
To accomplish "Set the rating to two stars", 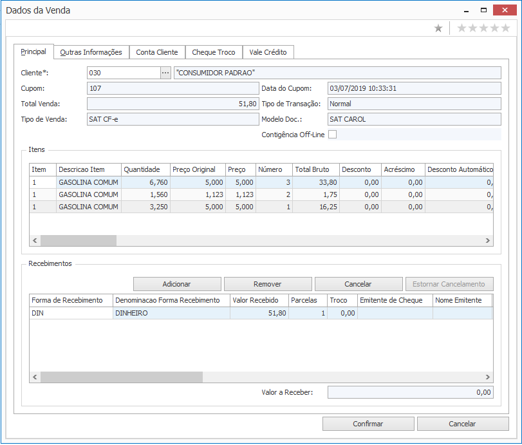I will pyautogui.click(x=472, y=28).
